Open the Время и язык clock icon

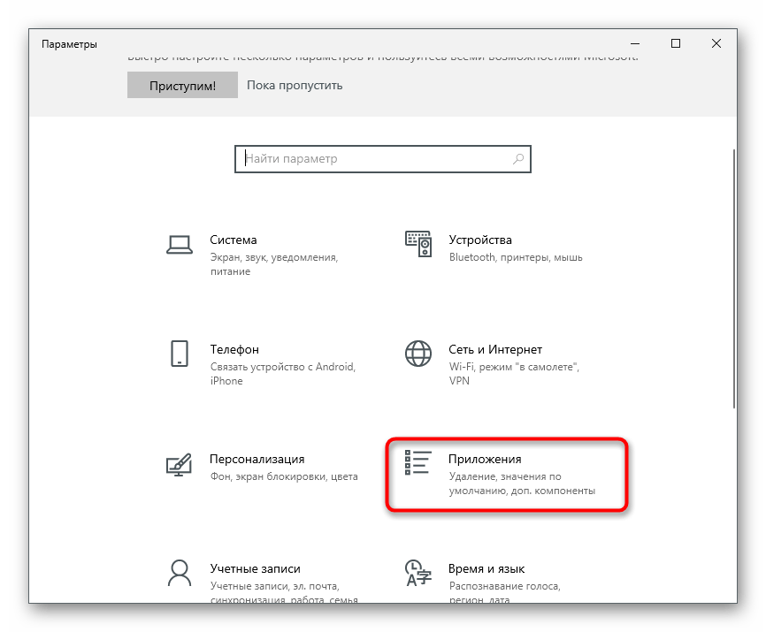pos(417,572)
